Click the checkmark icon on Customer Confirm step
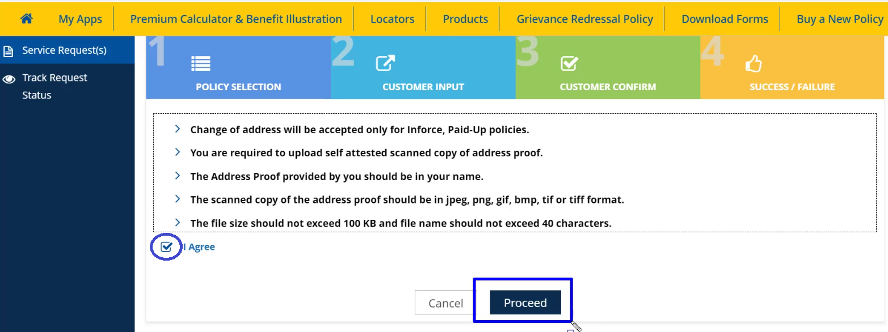The height and width of the screenshot is (332, 888). 570,64
